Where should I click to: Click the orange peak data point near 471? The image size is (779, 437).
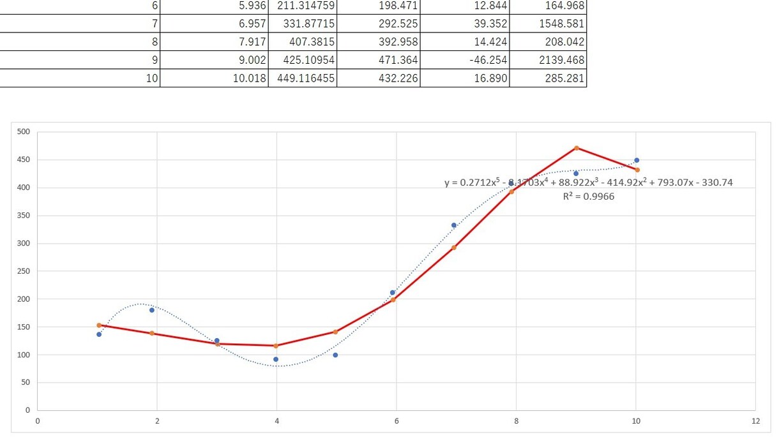(x=577, y=148)
